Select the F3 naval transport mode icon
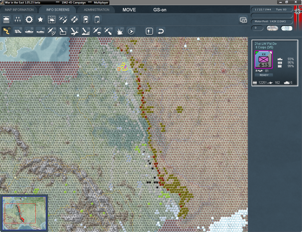The height and width of the screenshot is (232, 302). 29,31
